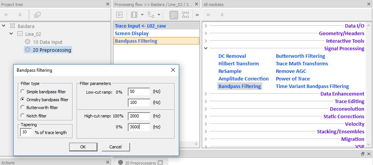Click the duplicate windows icon in Project tree

tap(37, 15)
